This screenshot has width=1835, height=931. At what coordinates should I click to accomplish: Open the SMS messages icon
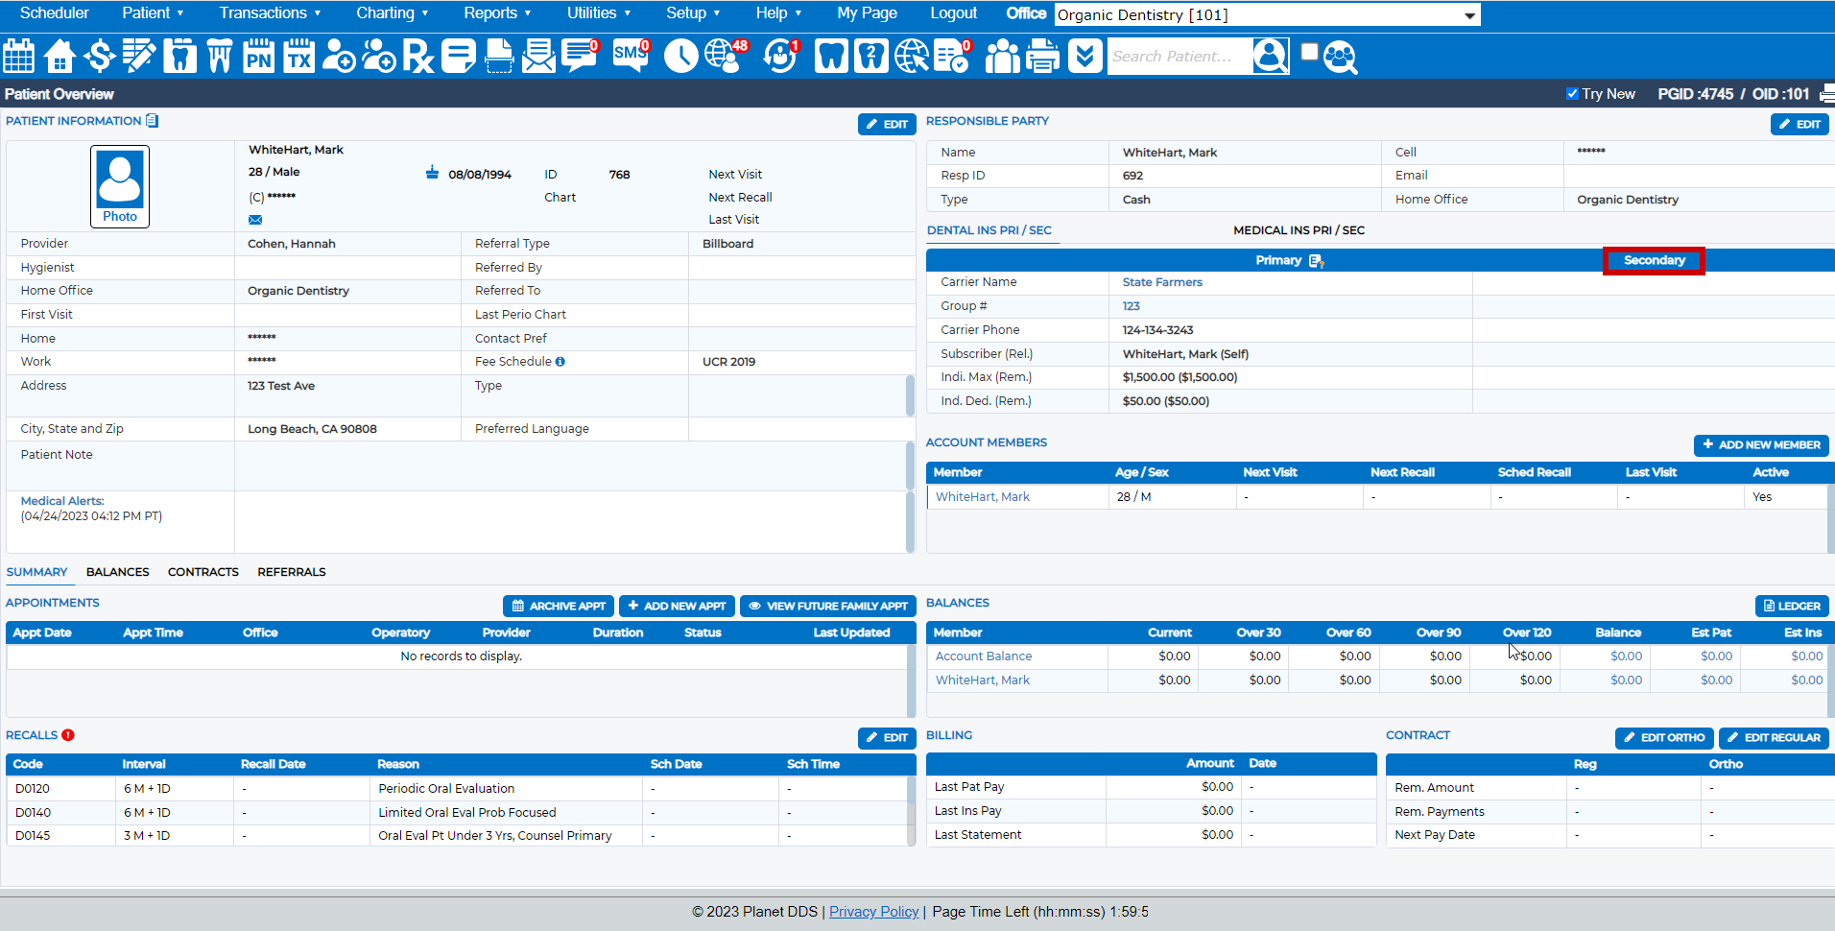[631, 57]
